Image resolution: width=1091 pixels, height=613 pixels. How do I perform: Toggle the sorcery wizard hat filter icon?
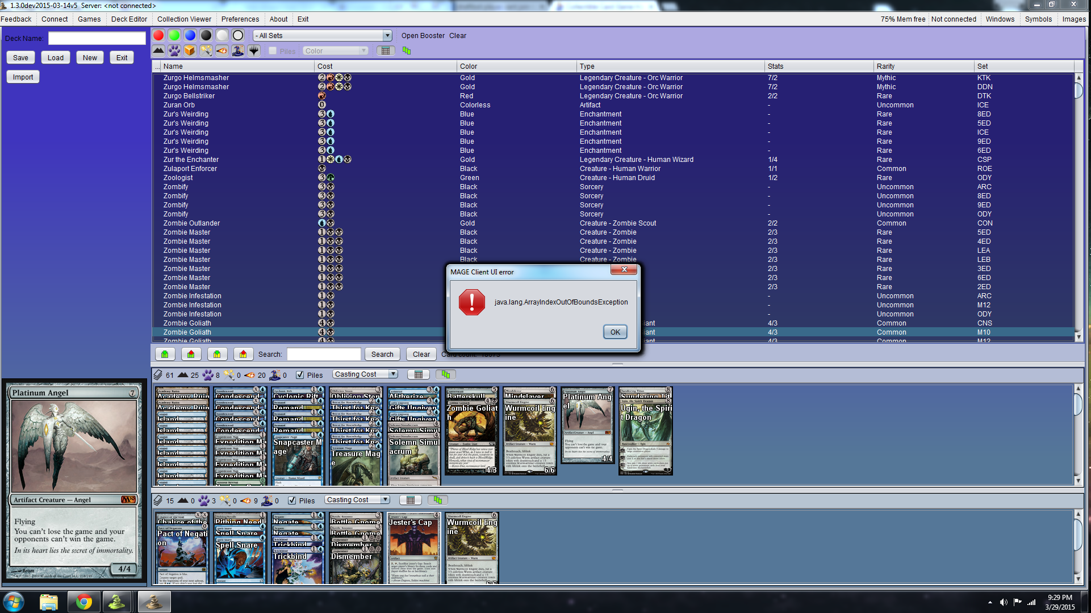[238, 51]
